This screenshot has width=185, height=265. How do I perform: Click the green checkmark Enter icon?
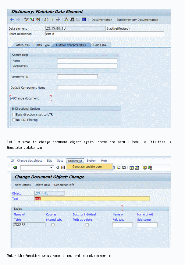coord(15,167)
